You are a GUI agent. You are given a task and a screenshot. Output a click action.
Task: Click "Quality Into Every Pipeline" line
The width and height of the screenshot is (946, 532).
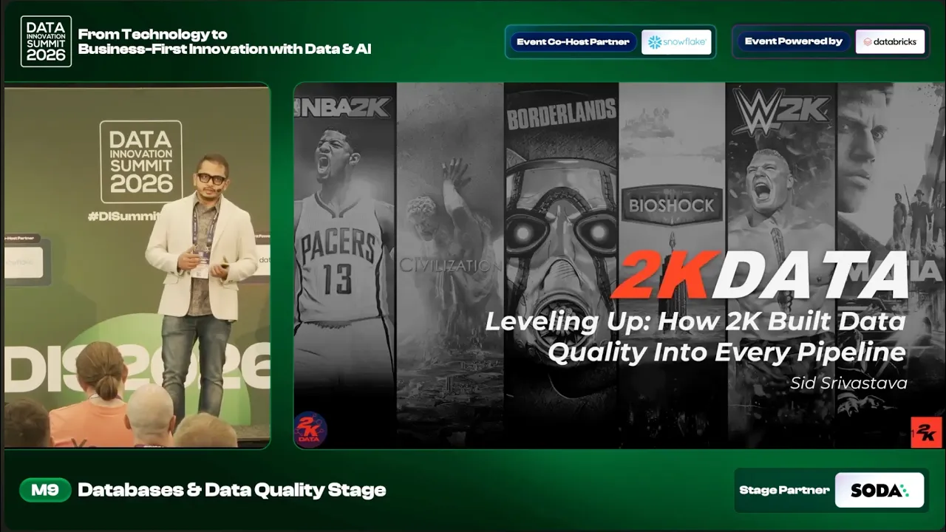point(727,352)
